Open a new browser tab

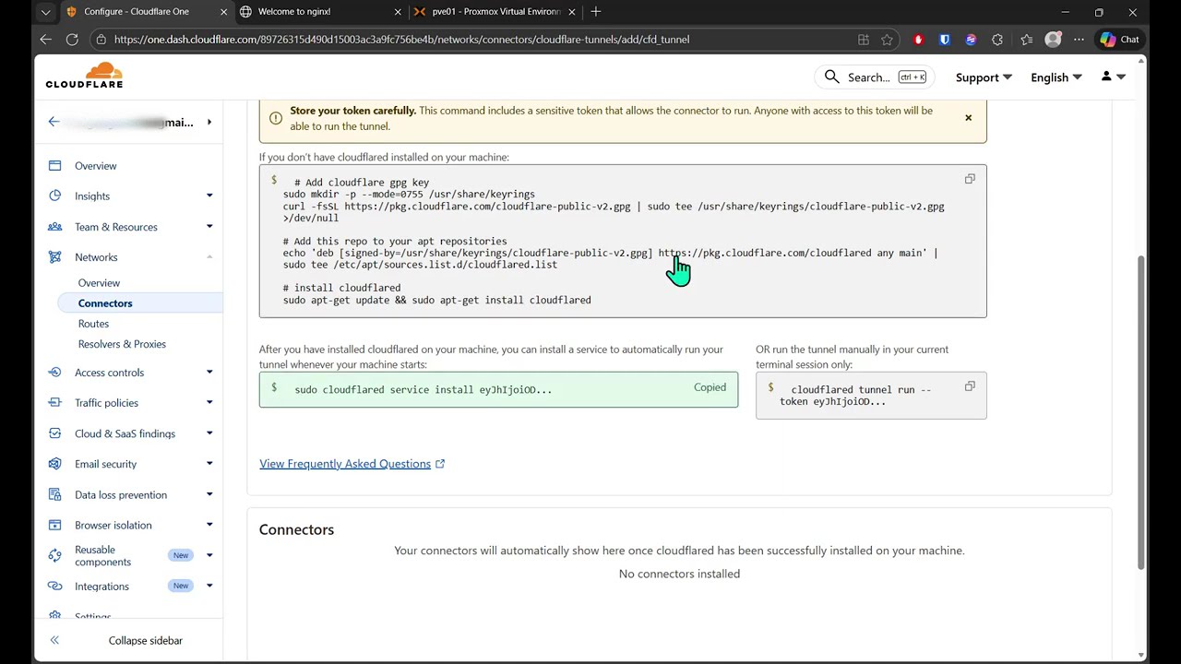(x=596, y=12)
